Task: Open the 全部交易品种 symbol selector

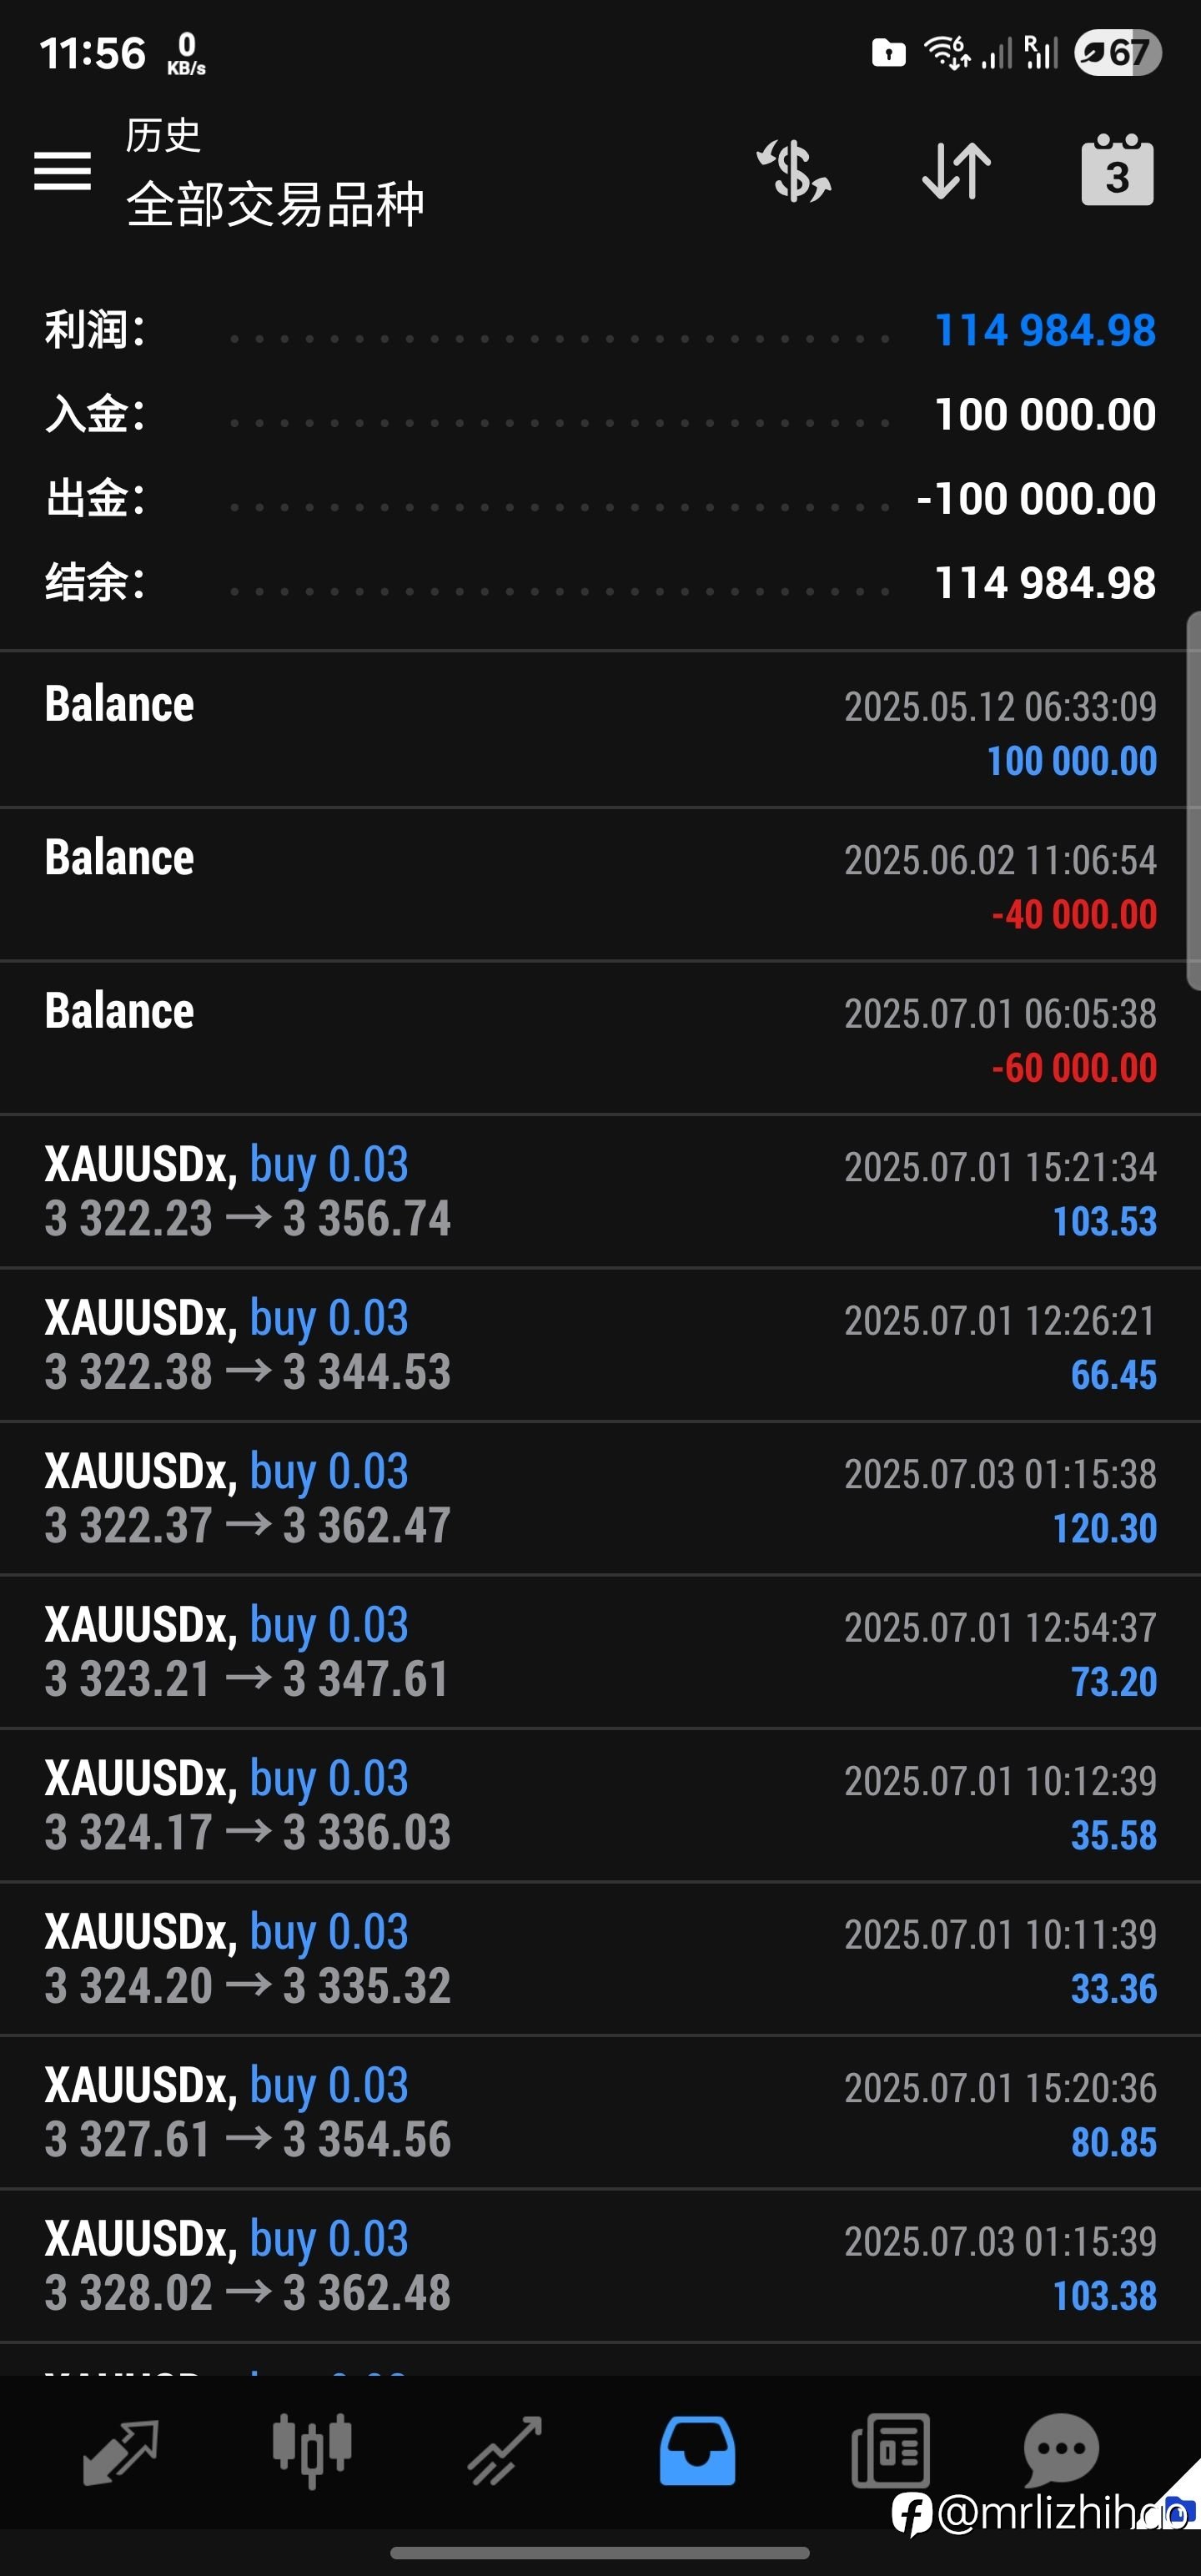Action: coord(275,204)
